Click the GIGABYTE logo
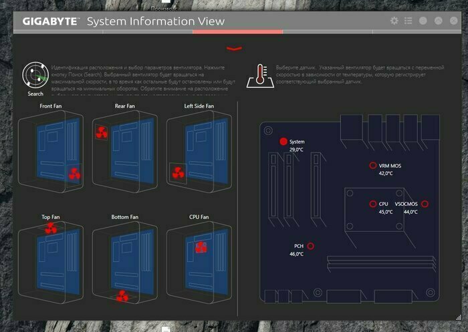Image resolution: width=468 pixels, height=332 pixels. pyautogui.click(x=51, y=21)
